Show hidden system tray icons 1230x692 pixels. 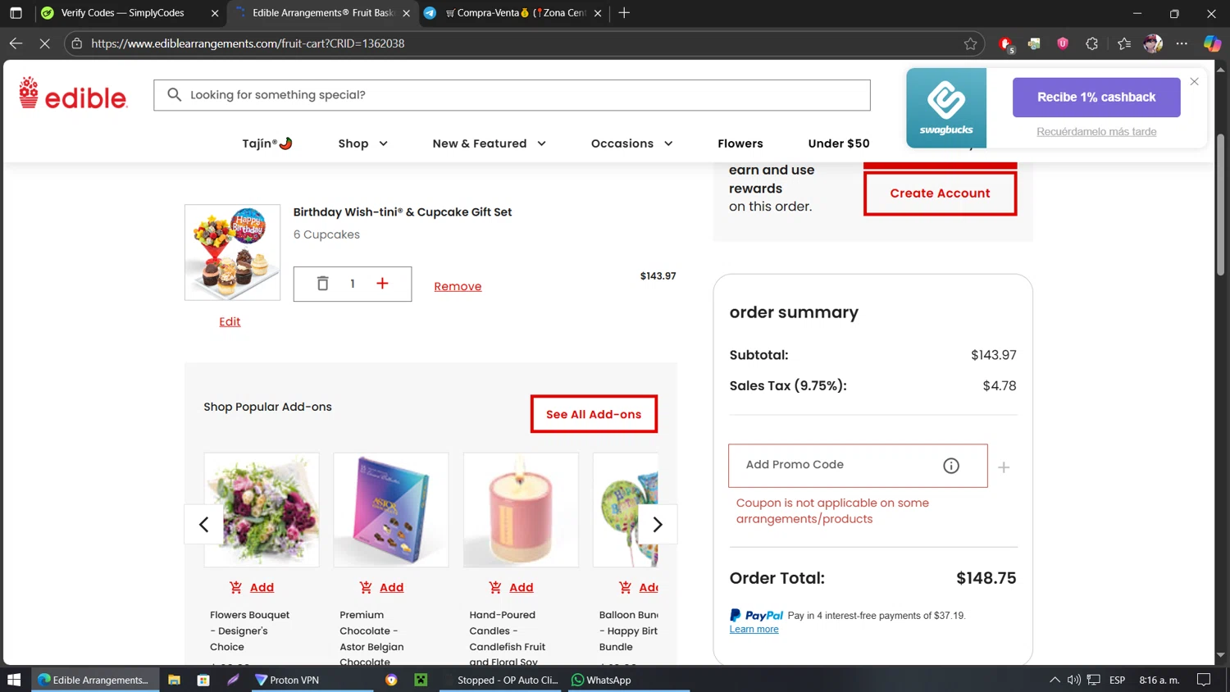coord(1055,680)
